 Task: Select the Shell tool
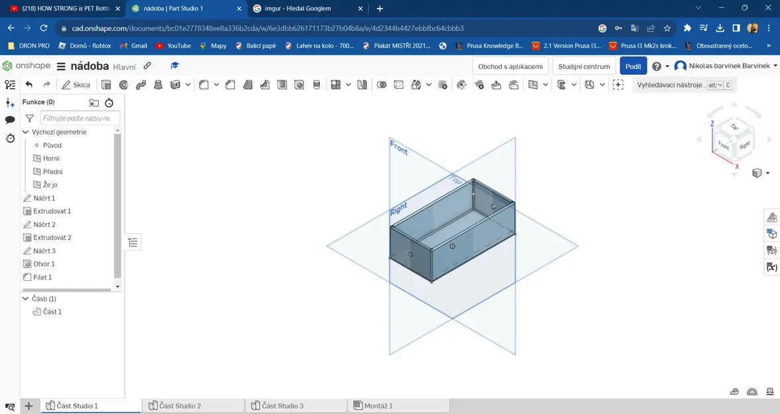(282, 85)
